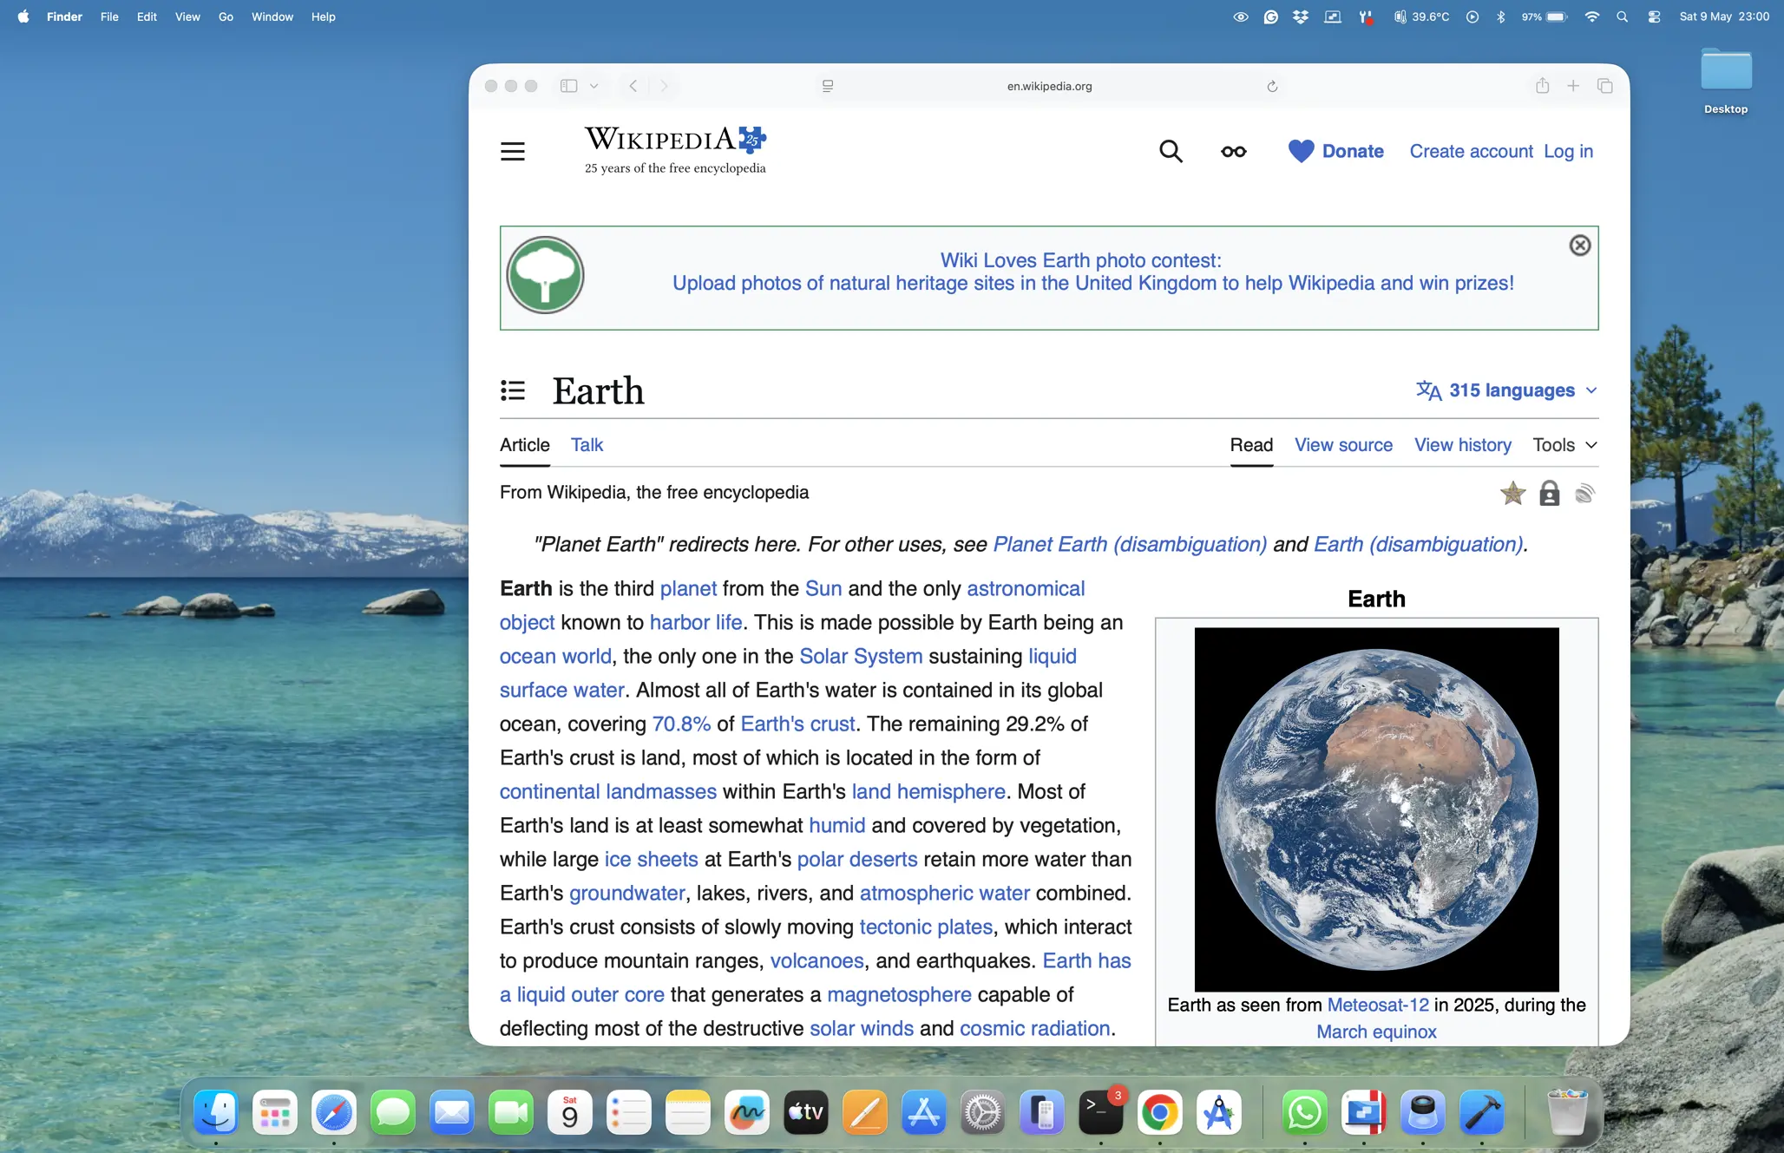Show the tab overview icon
Screen dimensions: 1784x1153
pyautogui.click(x=1605, y=86)
